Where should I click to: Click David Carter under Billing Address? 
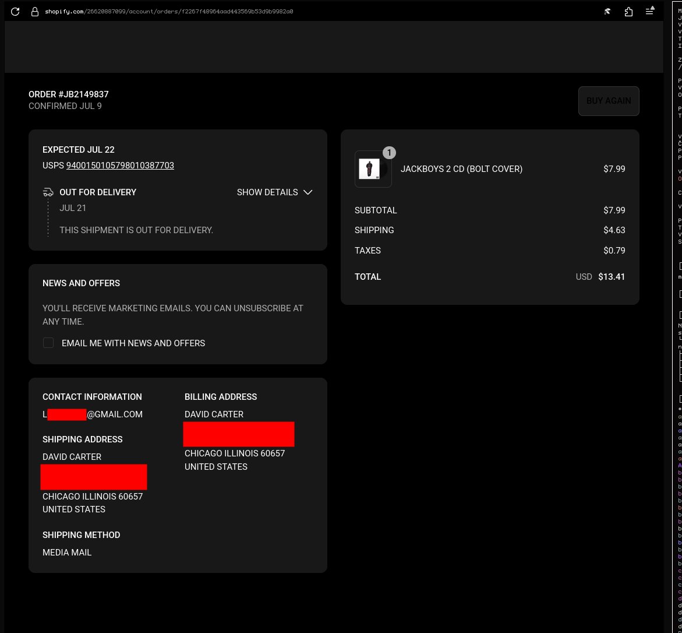click(214, 414)
